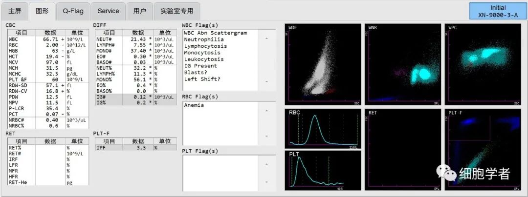View the PLT-F scattergram

pyautogui.click(x=483, y=150)
